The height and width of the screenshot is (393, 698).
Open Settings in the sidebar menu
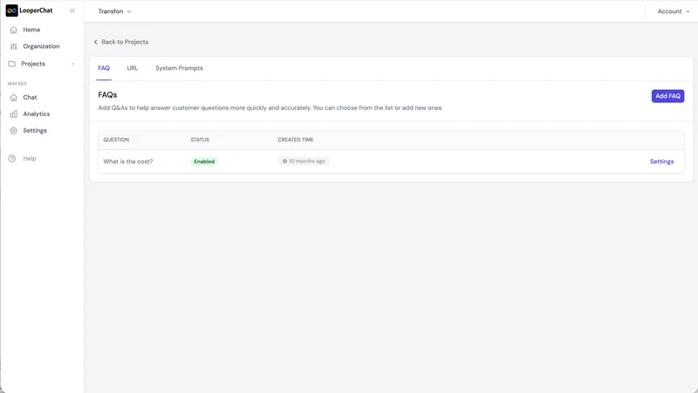pos(35,130)
